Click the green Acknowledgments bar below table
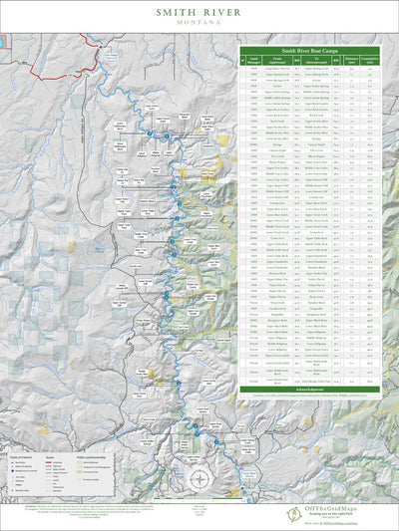The height and width of the screenshot is (531, 399). [x=310, y=390]
